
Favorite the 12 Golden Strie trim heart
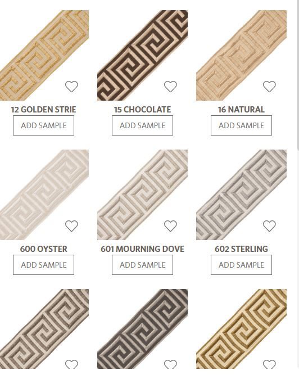pos(71,86)
